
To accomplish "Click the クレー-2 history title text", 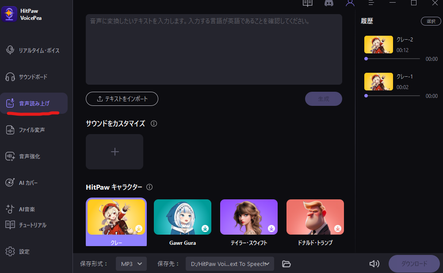I will [405, 40].
